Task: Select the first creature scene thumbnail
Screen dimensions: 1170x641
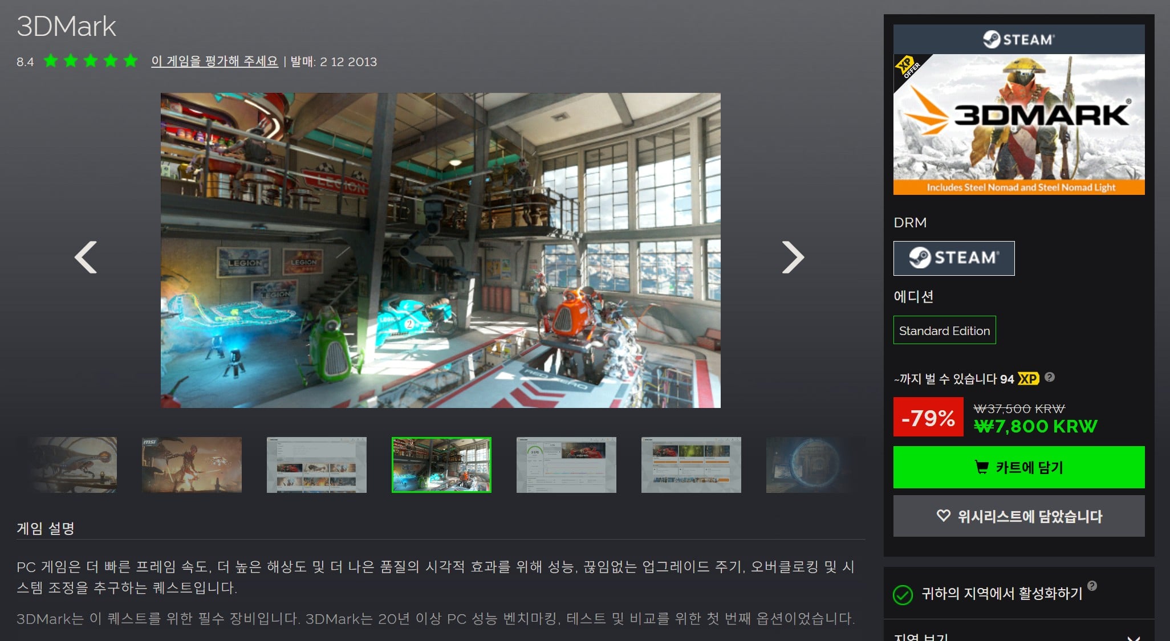Action: (67, 465)
